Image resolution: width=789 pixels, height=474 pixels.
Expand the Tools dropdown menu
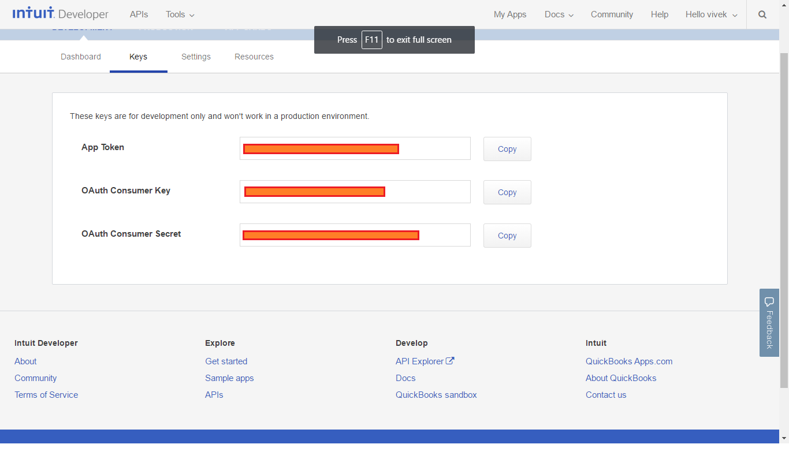180,14
